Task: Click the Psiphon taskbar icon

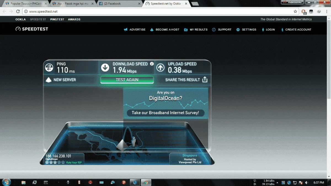Action: 124,182
